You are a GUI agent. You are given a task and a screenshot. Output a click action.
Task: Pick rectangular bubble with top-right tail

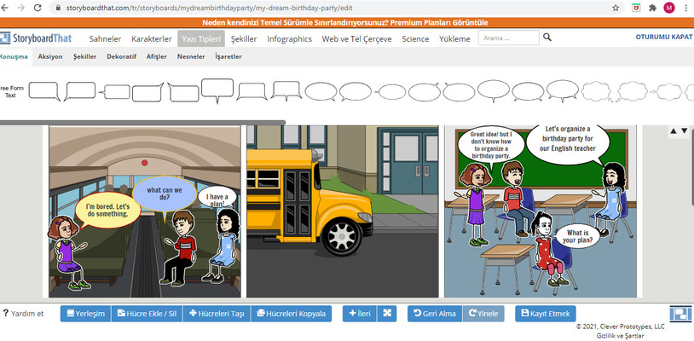click(x=147, y=92)
